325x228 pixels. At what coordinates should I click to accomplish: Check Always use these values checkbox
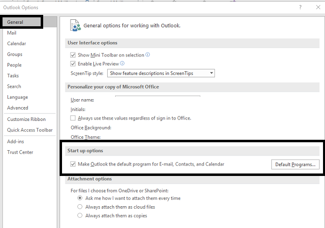(73, 118)
